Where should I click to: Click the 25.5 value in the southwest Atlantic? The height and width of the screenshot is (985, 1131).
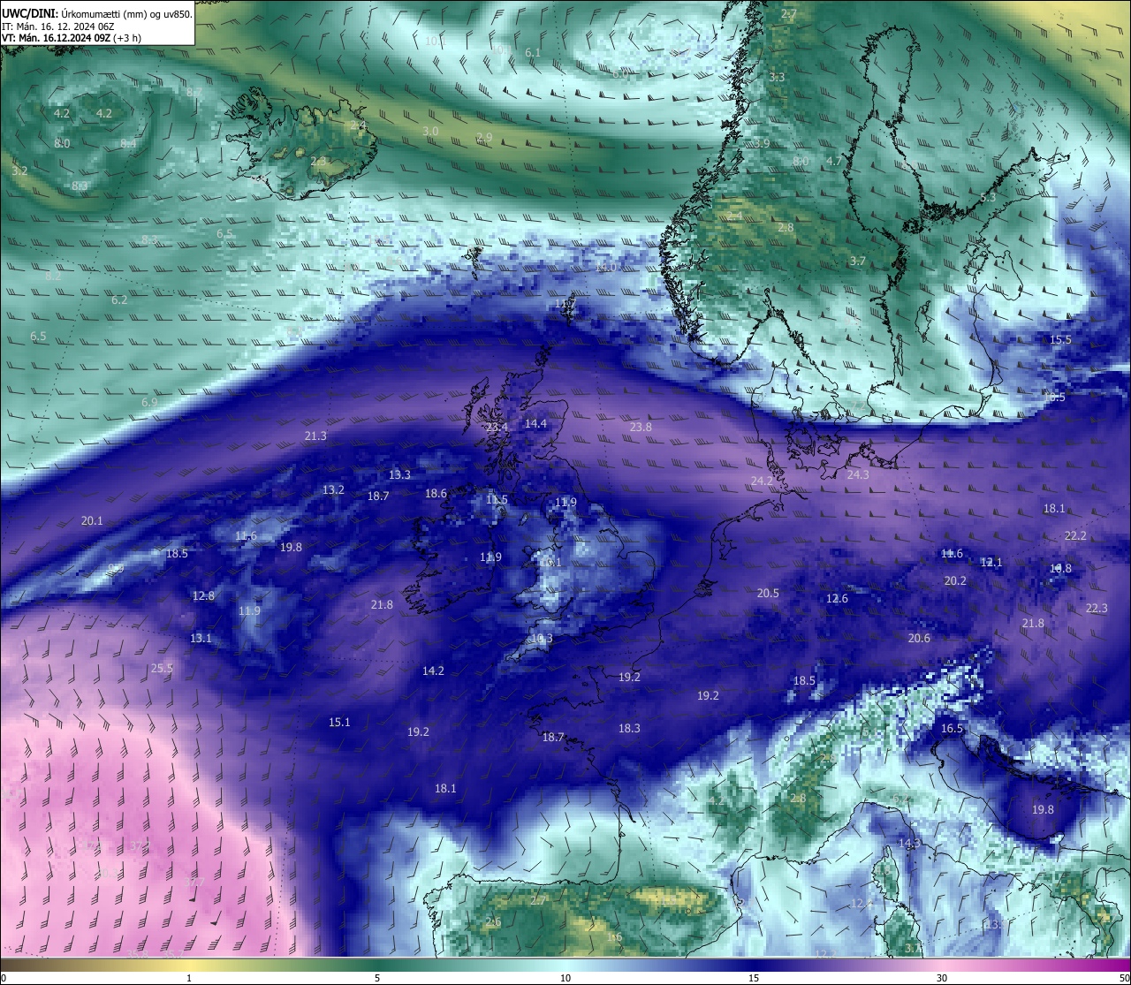[162, 669]
